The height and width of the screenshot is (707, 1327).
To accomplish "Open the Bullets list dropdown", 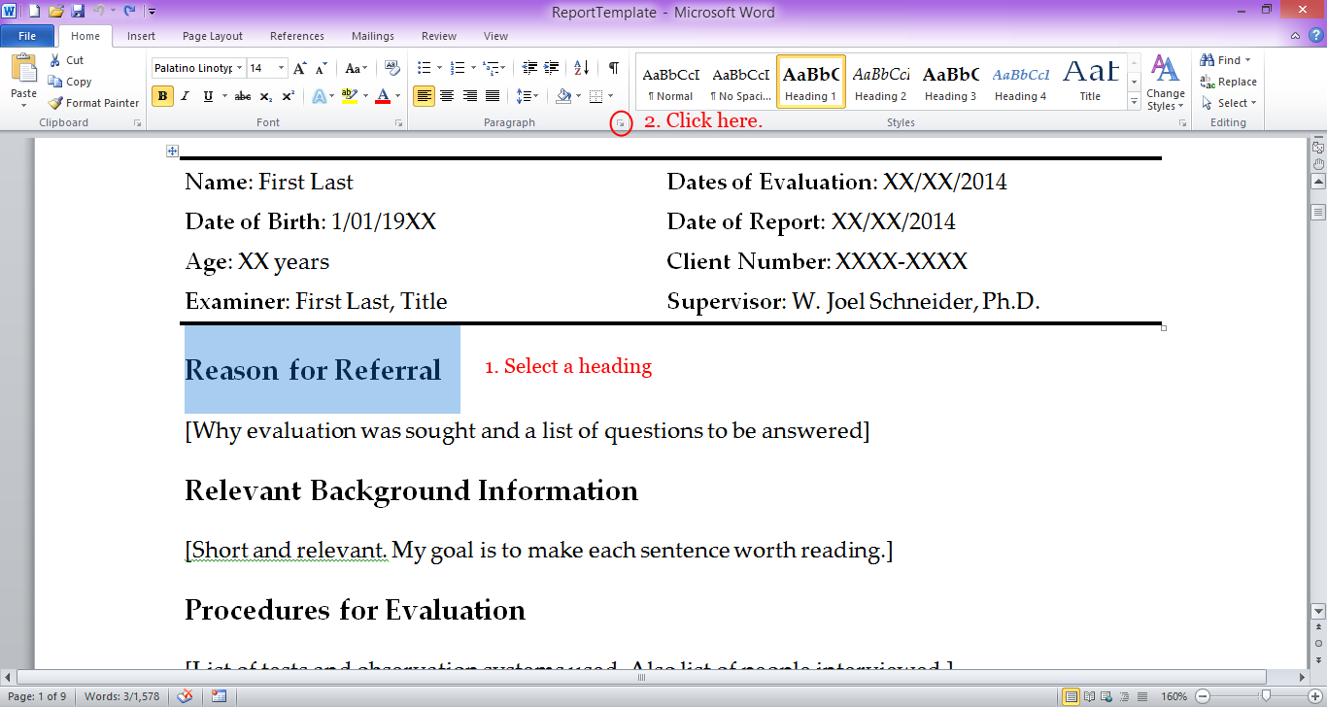I will coord(439,68).
